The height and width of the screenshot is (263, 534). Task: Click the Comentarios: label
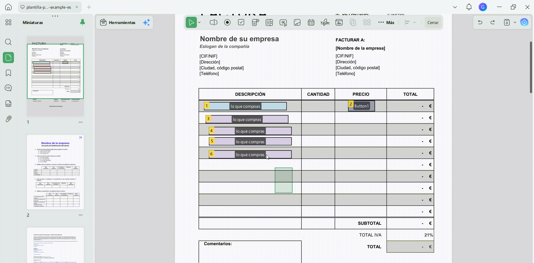point(218,244)
